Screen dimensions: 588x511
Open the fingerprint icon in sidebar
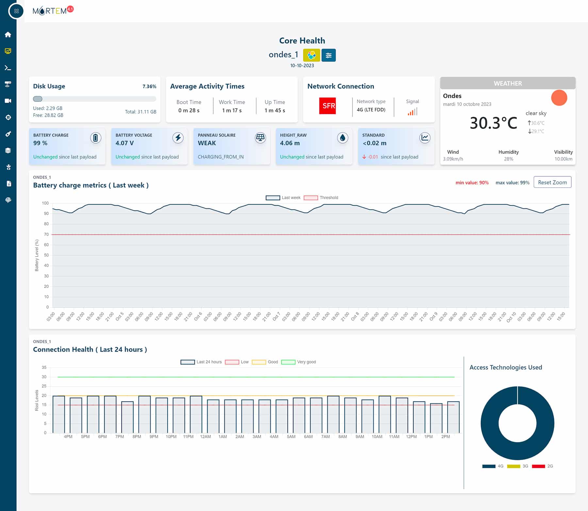[x=8, y=200]
